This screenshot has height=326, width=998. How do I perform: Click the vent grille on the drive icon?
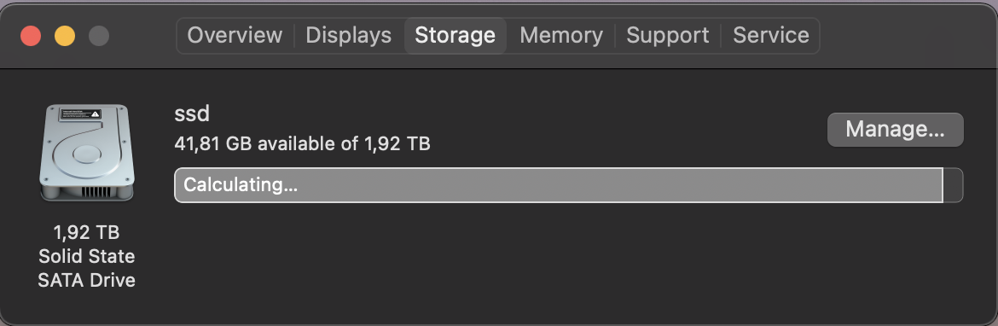(96, 192)
